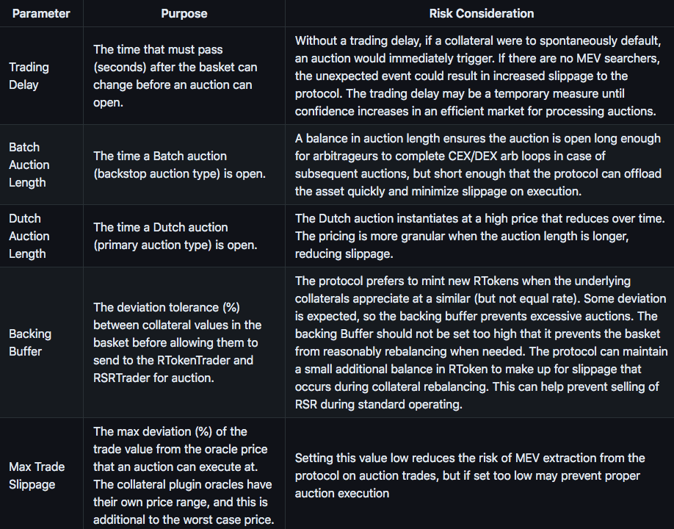
Task: Click the Purpose column header
Action: [x=184, y=13]
